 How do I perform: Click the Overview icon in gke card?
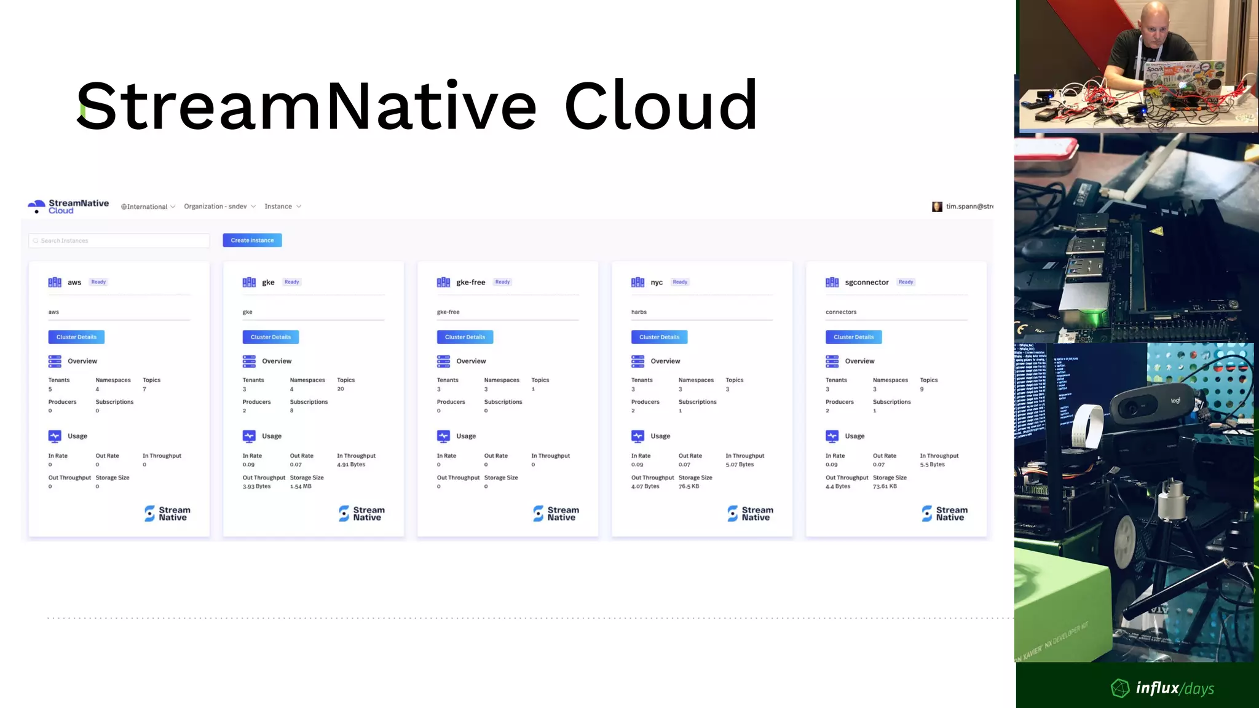click(x=249, y=361)
